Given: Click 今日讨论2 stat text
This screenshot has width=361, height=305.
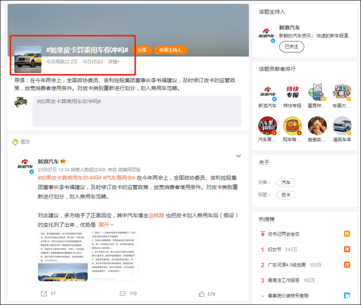Looking at the screenshot, I should pyautogui.click(x=93, y=62).
